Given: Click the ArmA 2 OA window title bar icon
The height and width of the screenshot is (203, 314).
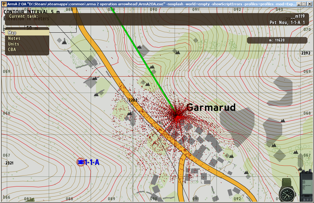Looking at the screenshot, I should pyautogui.click(x=4, y=4).
